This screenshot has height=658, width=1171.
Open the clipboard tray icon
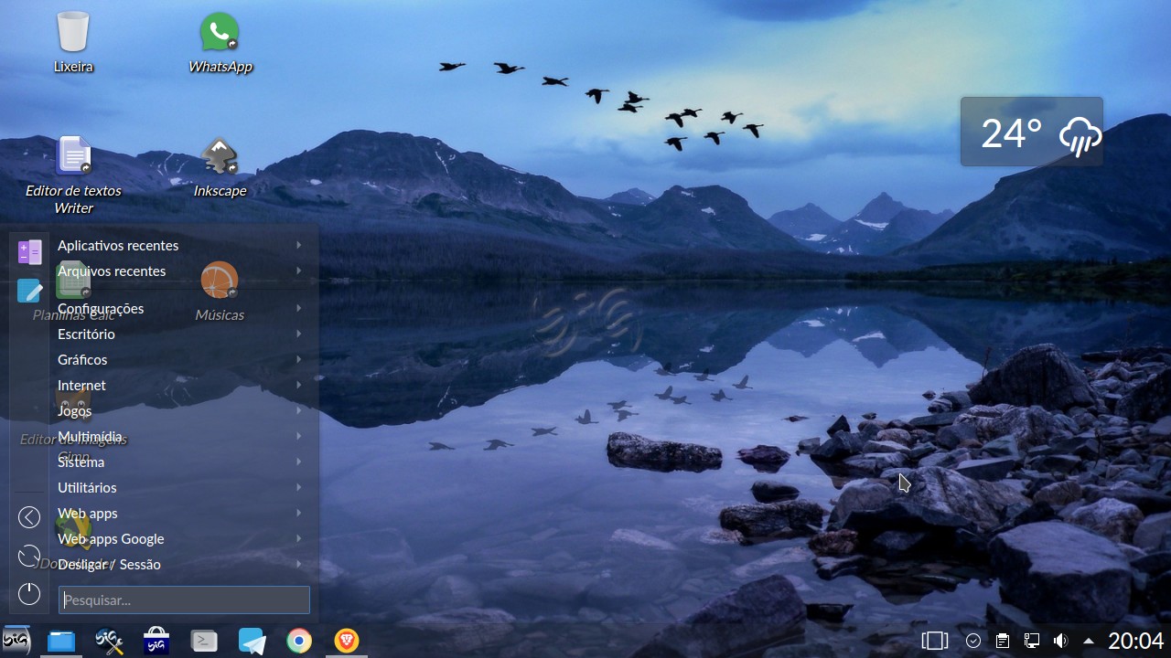click(x=1003, y=641)
